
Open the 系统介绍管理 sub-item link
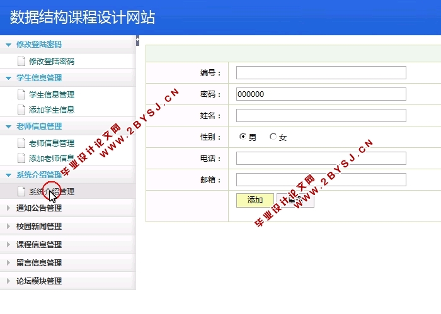52,191
